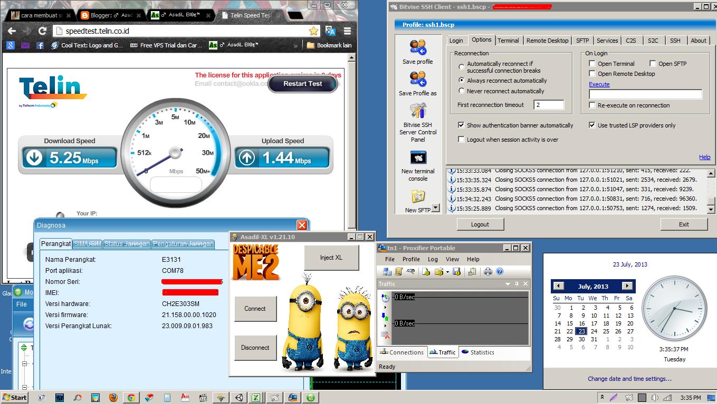Select 'Automatically reconnect if successful connection breaks'

coord(462,67)
